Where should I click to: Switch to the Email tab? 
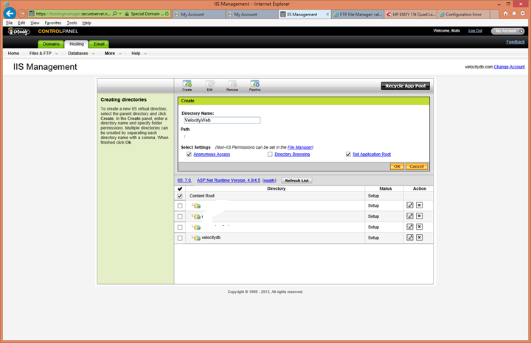(99, 44)
